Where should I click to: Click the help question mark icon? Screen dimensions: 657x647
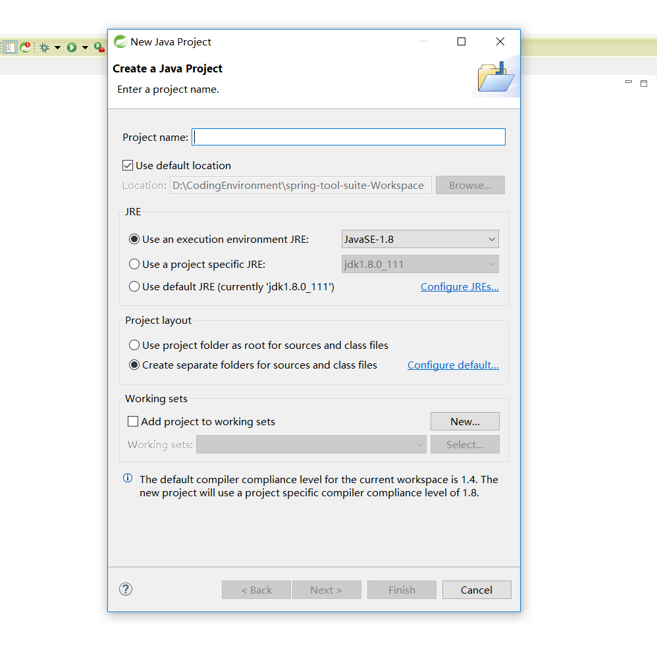click(x=126, y=589)
